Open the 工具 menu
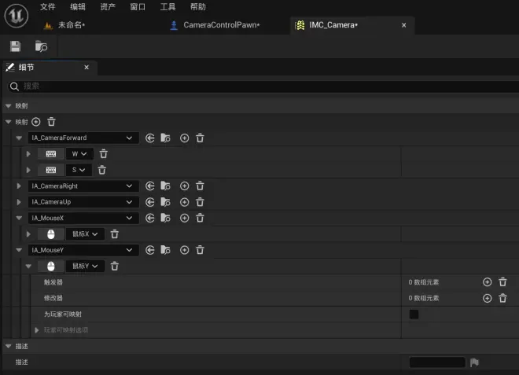 [167, 6]
